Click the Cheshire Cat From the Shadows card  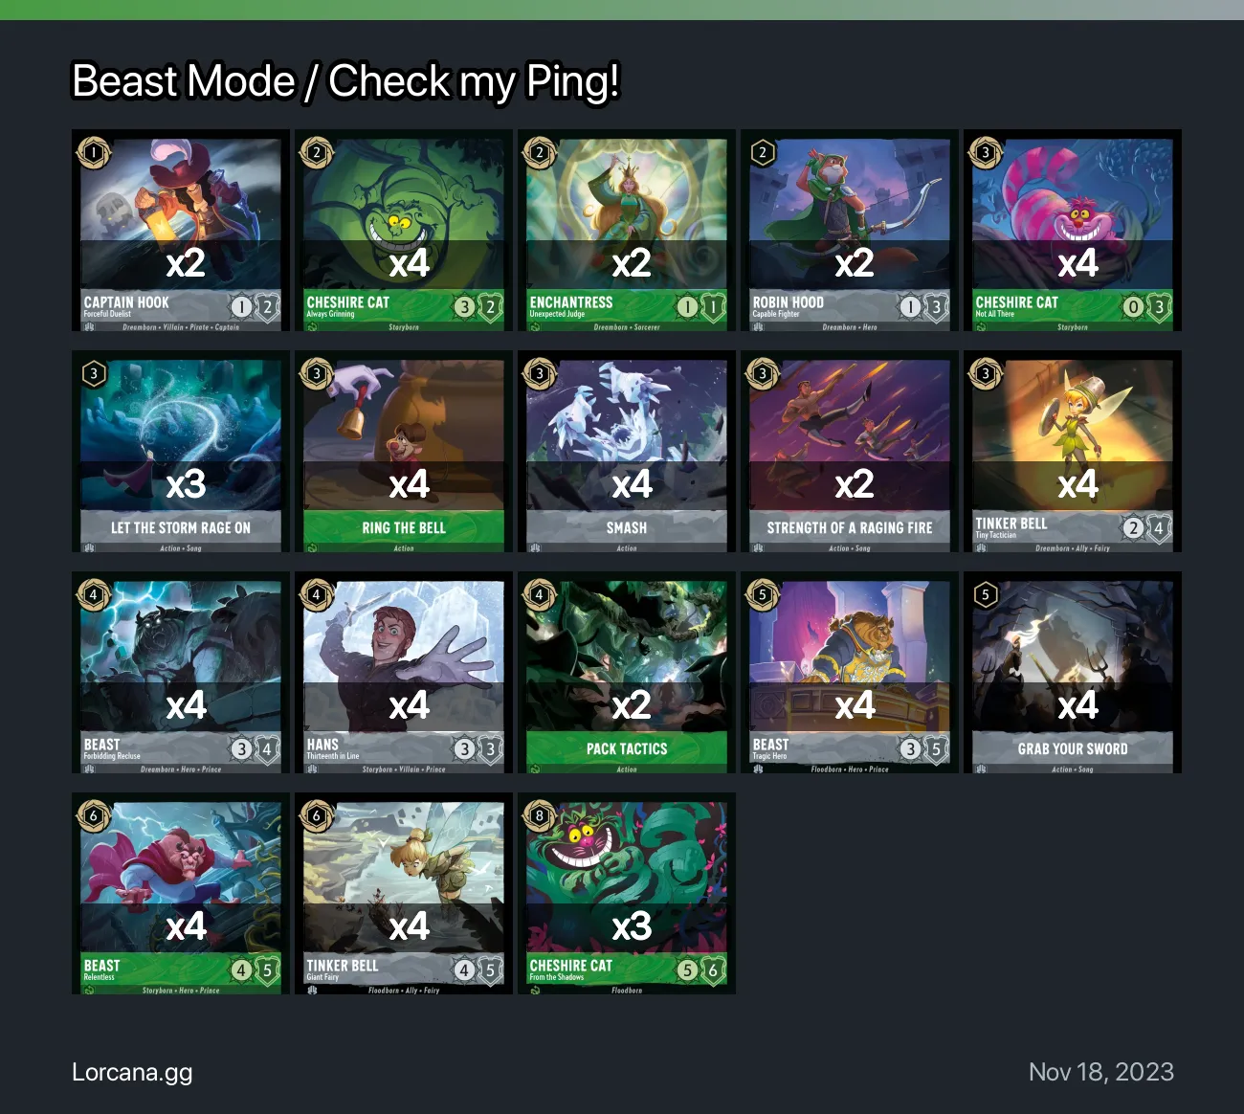click(627, 894)
